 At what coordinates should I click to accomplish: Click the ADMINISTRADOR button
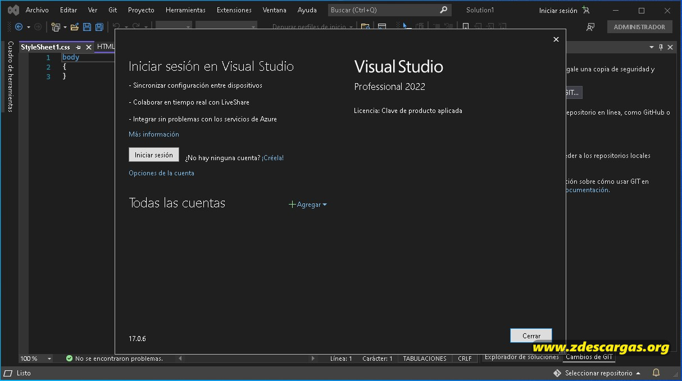(639, 27)
